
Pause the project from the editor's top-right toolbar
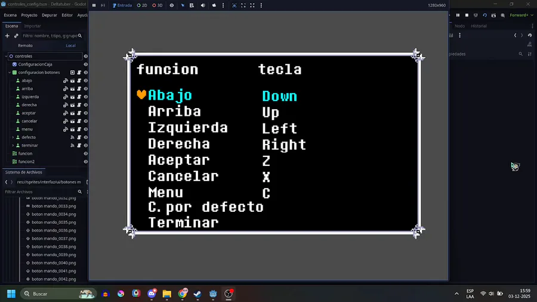tap(458, 16)
